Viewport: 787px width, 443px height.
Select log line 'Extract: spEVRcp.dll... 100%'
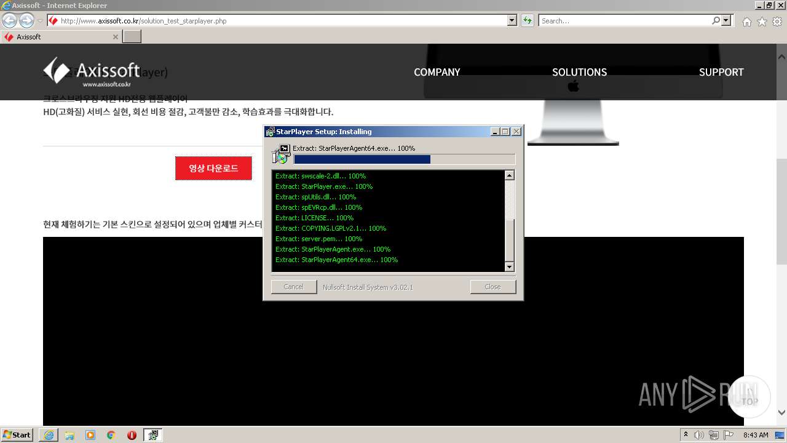pos(318,207)
